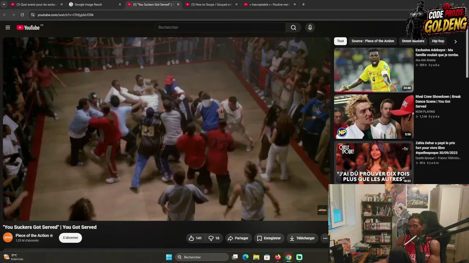View site information next to the URL

pos(33,15)
